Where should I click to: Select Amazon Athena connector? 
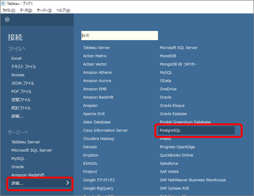(x=97, y=72)
